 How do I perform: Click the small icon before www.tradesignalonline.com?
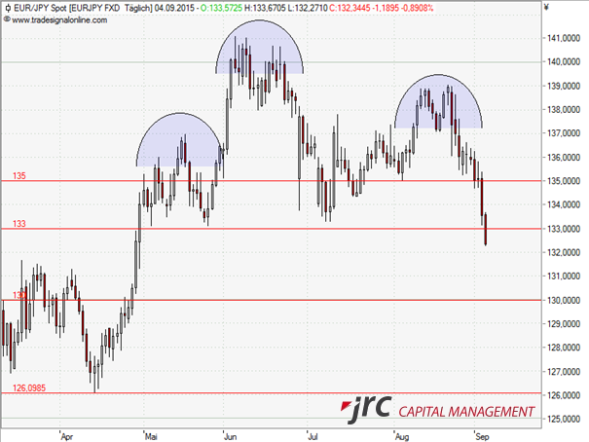[x=7, y=18]
